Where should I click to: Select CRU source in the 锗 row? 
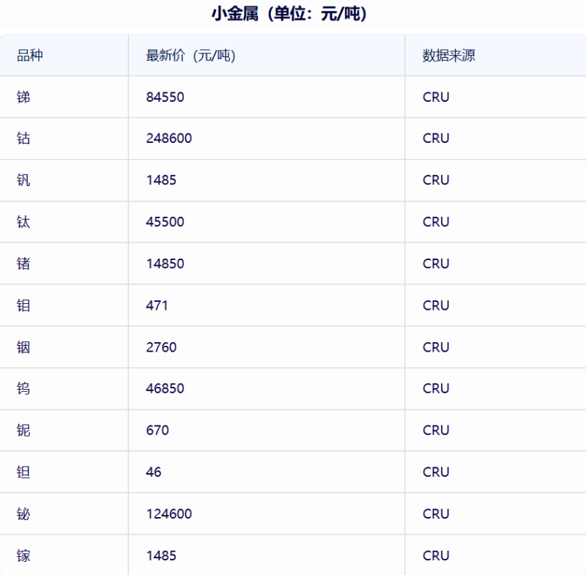[x=436, y=264]
